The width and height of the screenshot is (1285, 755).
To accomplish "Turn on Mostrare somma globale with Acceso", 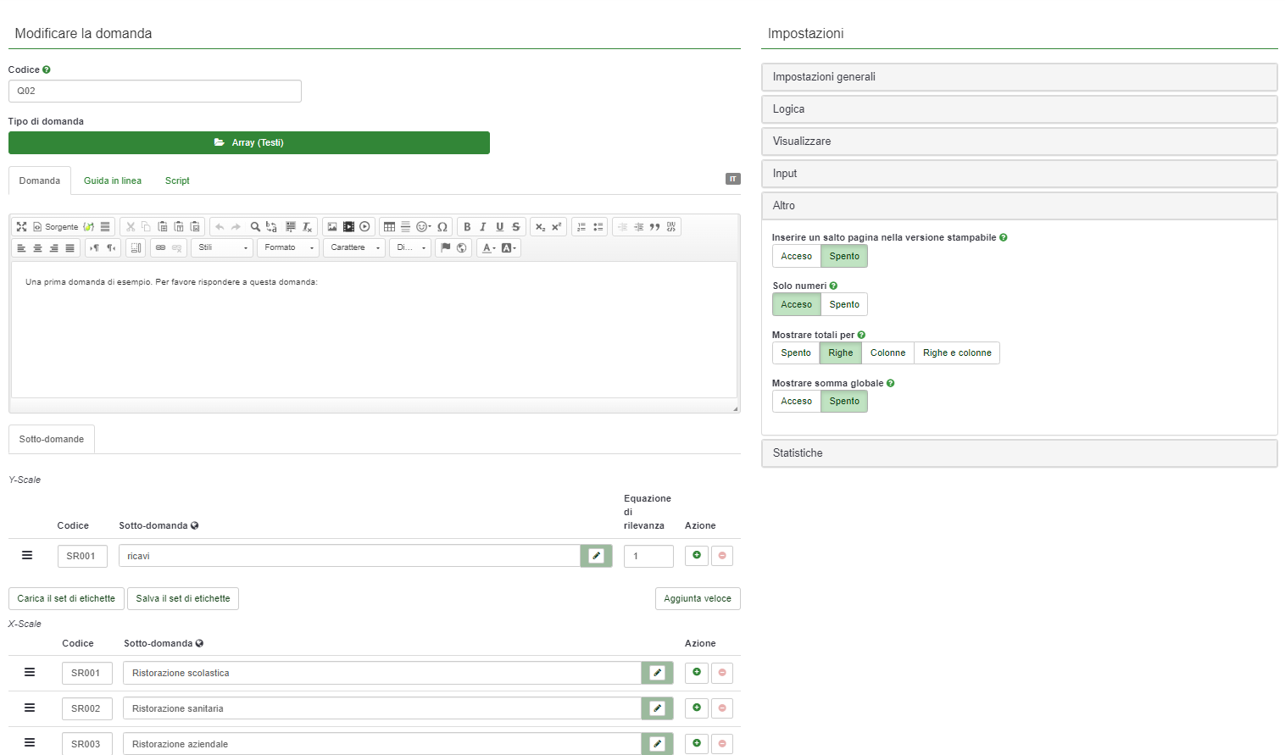I will pos(796,402).
